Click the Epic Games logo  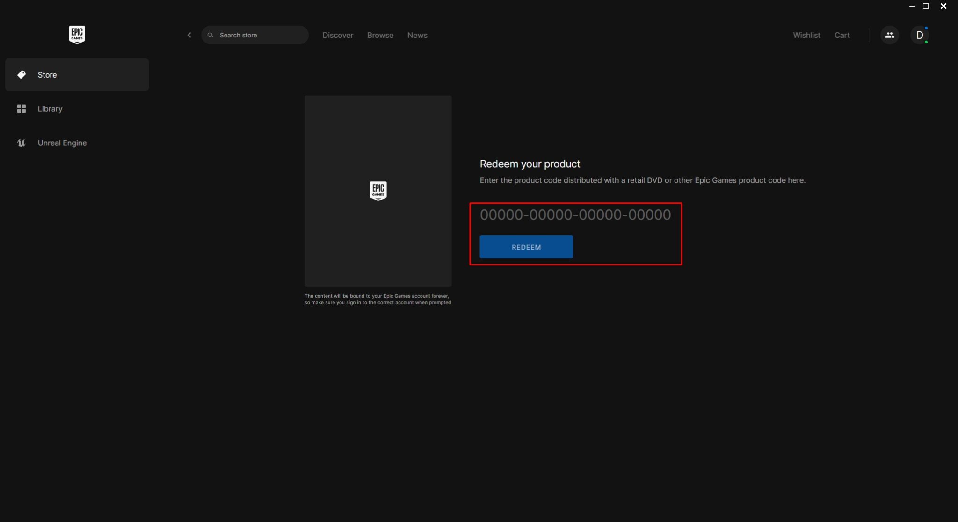click(77, 35)
